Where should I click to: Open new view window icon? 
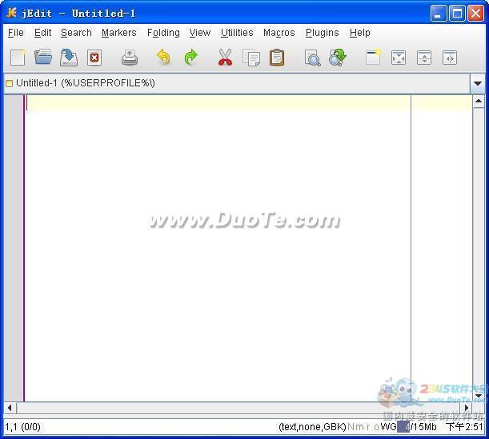pos(373,57)
